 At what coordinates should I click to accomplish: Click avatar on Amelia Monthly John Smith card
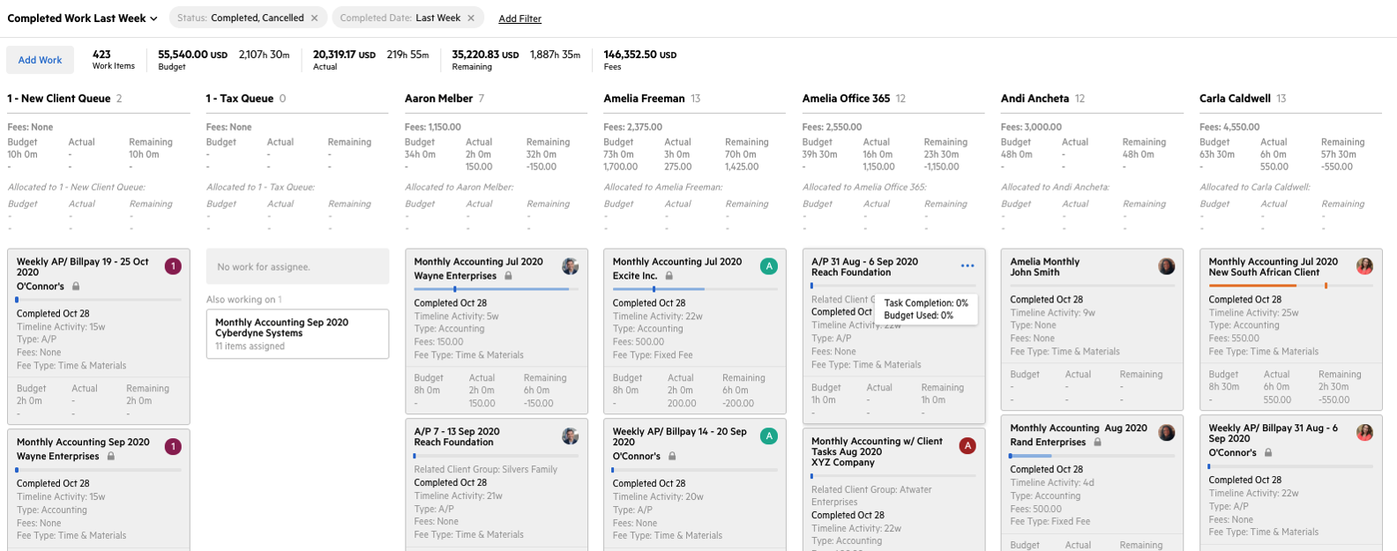pos(1167,266)
